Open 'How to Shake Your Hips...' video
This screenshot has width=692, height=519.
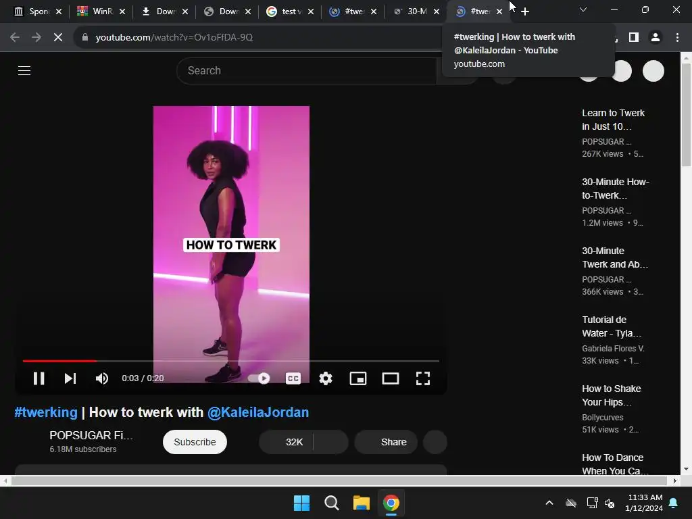[x=611, y=395]
